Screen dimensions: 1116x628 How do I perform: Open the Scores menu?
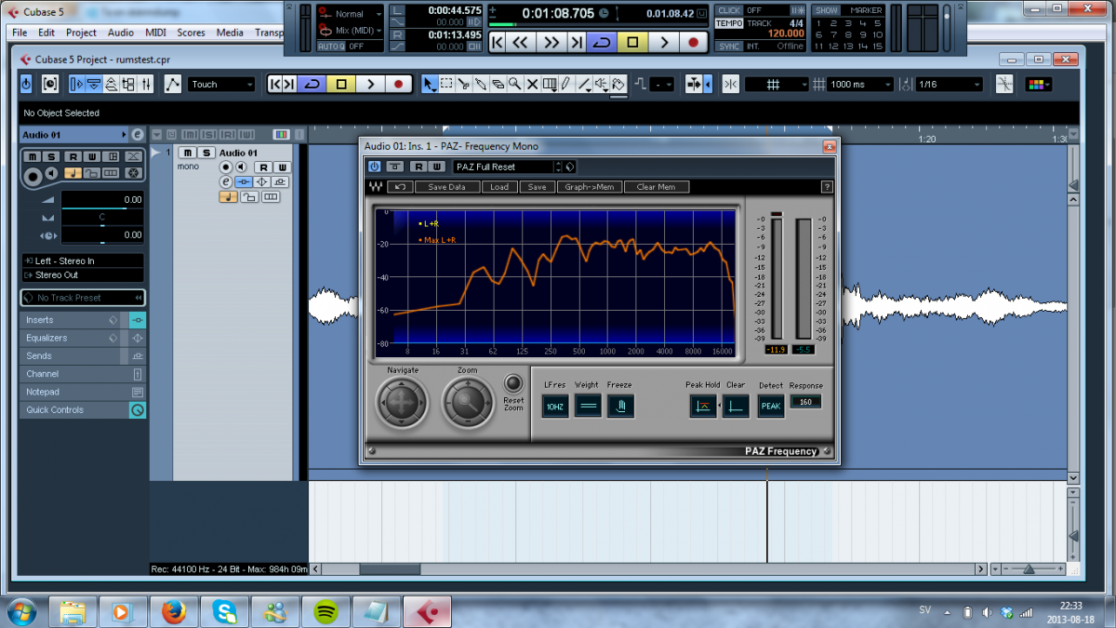coord(191,33)
